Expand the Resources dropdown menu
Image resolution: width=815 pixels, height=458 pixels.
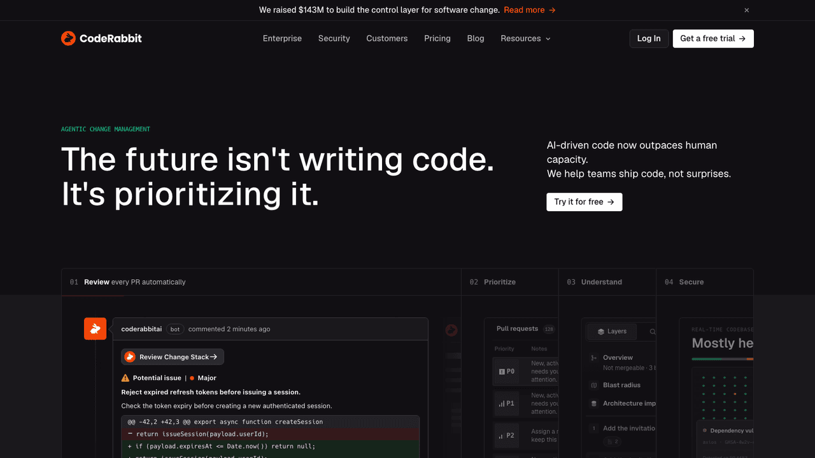coord(525,38)
